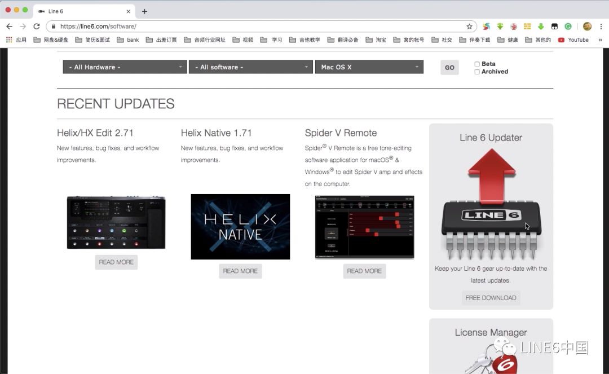Screen dimensions: 609x374
Task: Click the GO button
Action: click(449, 67)
